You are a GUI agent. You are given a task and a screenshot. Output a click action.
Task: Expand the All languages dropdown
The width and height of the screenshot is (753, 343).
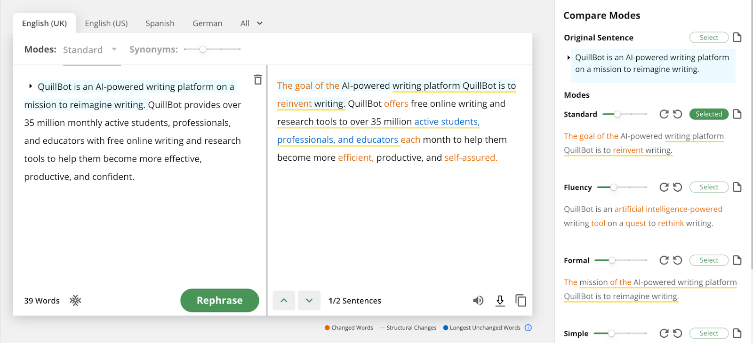tap(251, 23)
